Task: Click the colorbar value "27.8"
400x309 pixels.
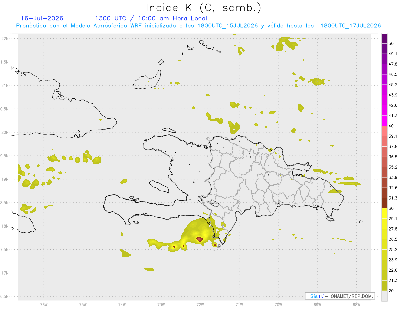Action: tap(393, 229)
